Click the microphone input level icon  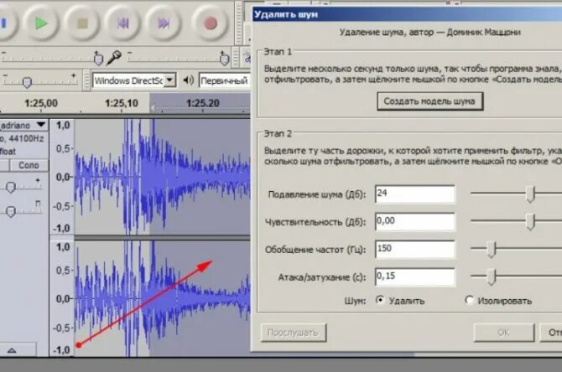click(x=114, y=58)
